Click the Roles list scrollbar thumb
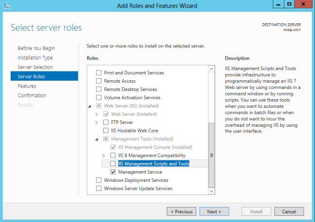Screen dimensions: 315x222 [x=211, y=155]
